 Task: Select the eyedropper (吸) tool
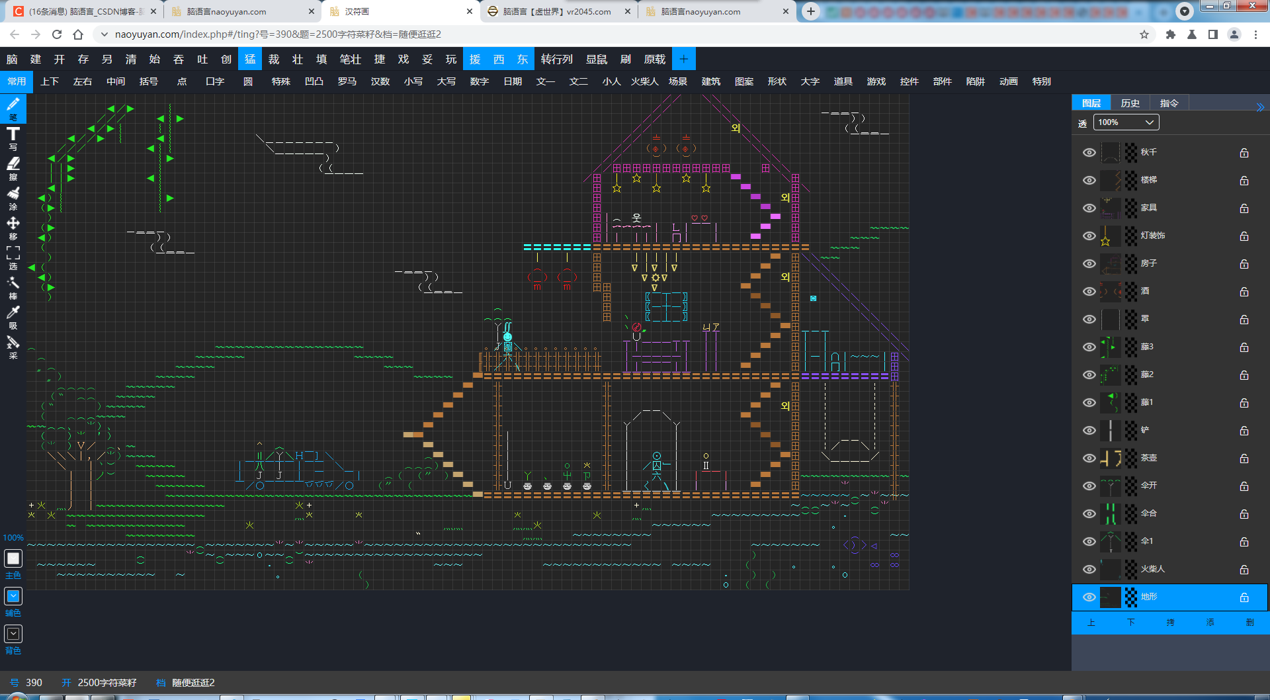13,317
